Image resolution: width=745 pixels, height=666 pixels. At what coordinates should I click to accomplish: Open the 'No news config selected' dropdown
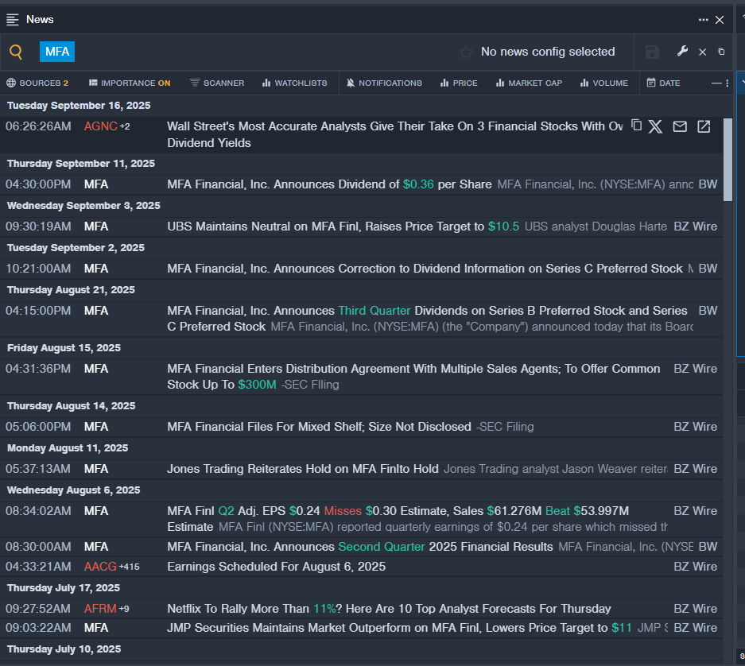coord(547,52)
